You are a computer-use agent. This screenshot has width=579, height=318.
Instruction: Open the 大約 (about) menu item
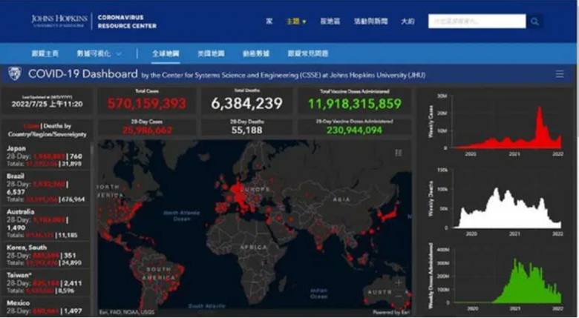pyautogui.click(x=408, y=21)
